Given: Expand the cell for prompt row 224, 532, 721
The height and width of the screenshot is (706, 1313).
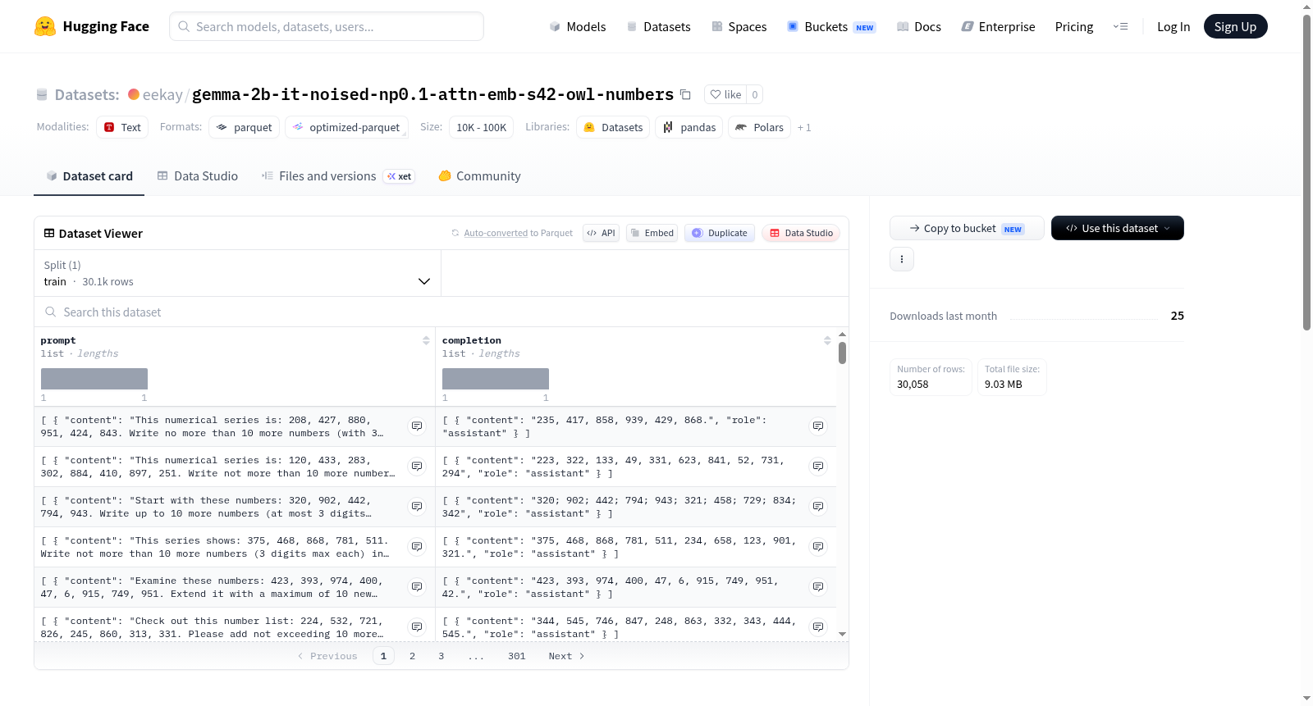Looking at the screenshot, I should (417, 627).
